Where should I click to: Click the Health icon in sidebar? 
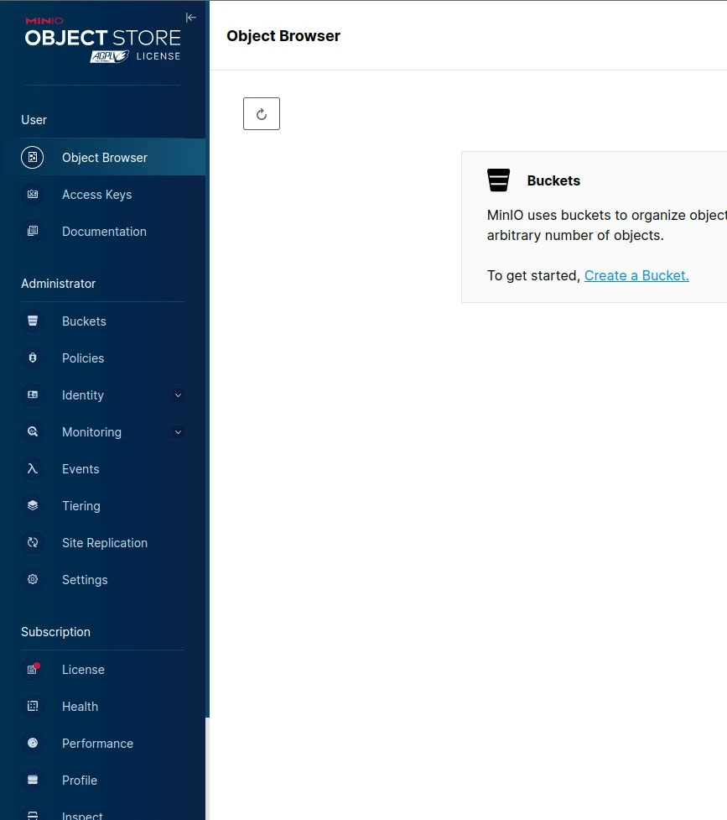click(x=33, y=706)
